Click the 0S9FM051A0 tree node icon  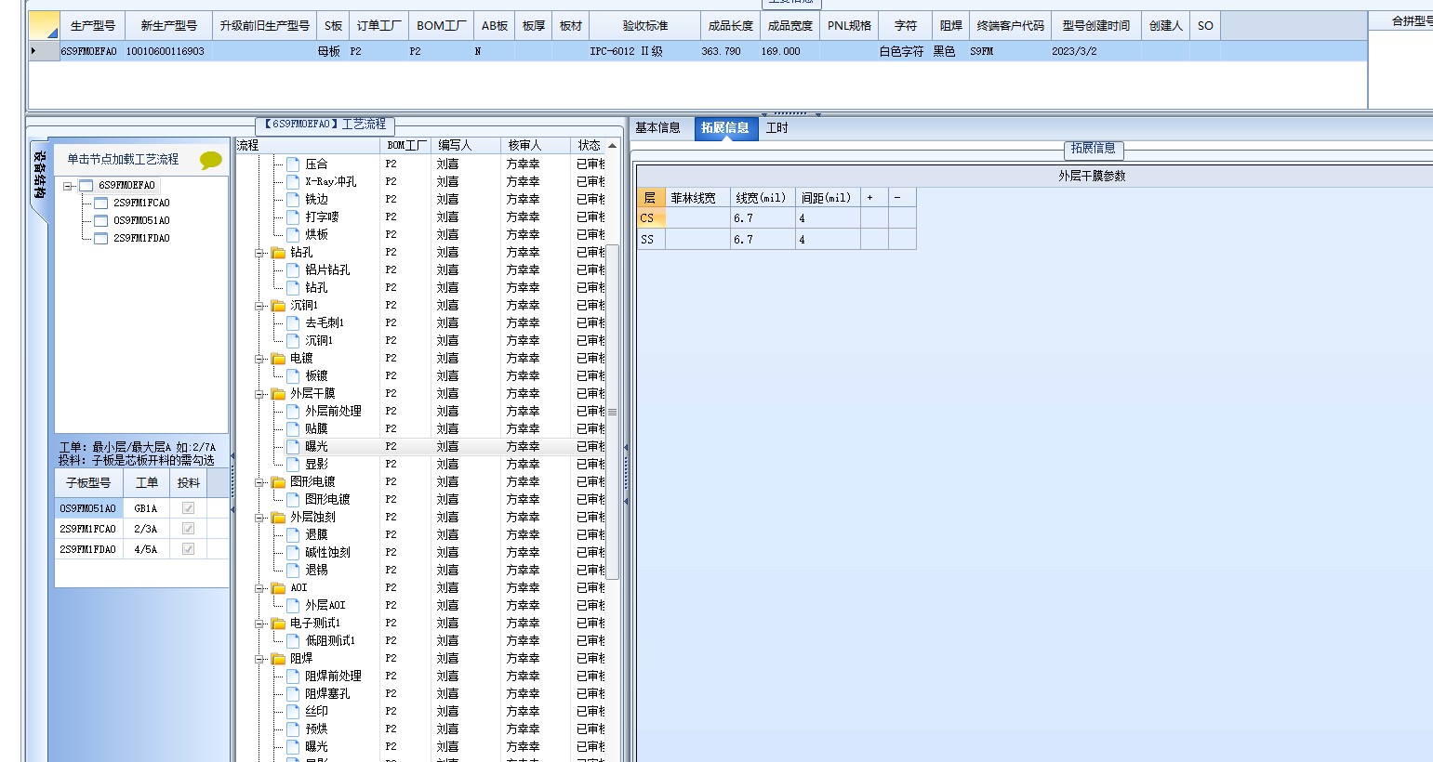coord(101,220)
